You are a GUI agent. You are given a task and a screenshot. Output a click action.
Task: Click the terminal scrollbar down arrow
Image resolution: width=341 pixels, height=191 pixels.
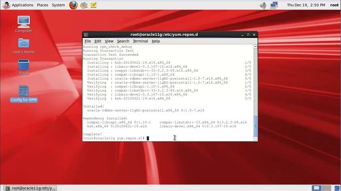coord(256,138)
